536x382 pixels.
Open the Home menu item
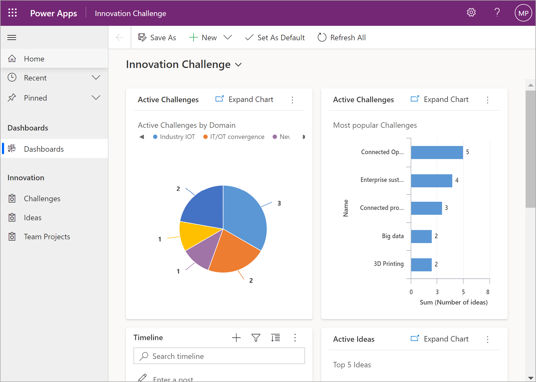(x=34, y=59)
